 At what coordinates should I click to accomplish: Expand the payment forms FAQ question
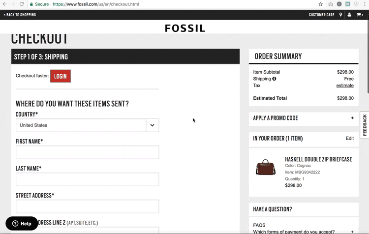tap(352, 232)
